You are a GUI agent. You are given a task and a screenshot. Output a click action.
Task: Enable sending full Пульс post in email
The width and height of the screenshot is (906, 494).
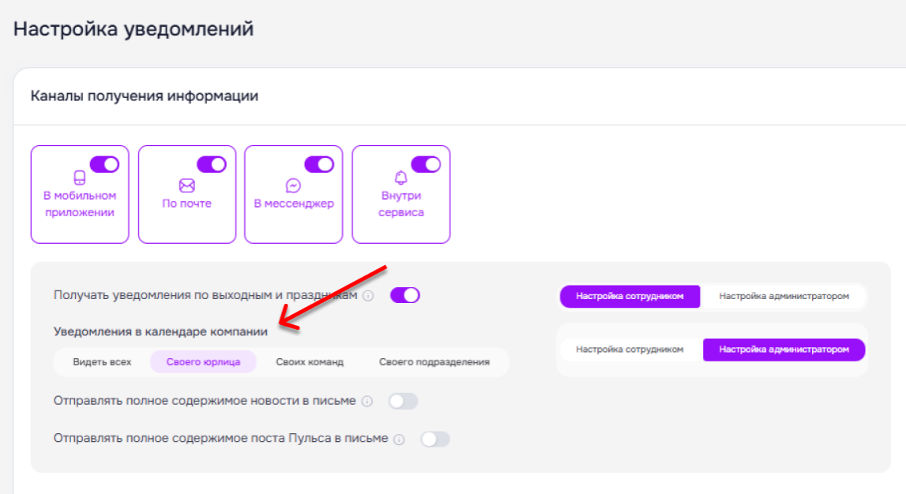(435, 440)
